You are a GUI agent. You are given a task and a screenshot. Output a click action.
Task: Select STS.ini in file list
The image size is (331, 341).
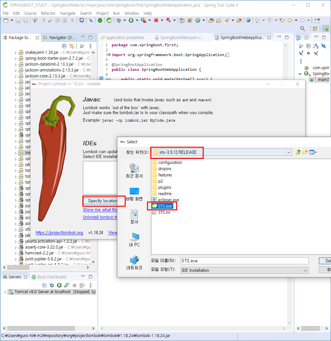point(161,212)
